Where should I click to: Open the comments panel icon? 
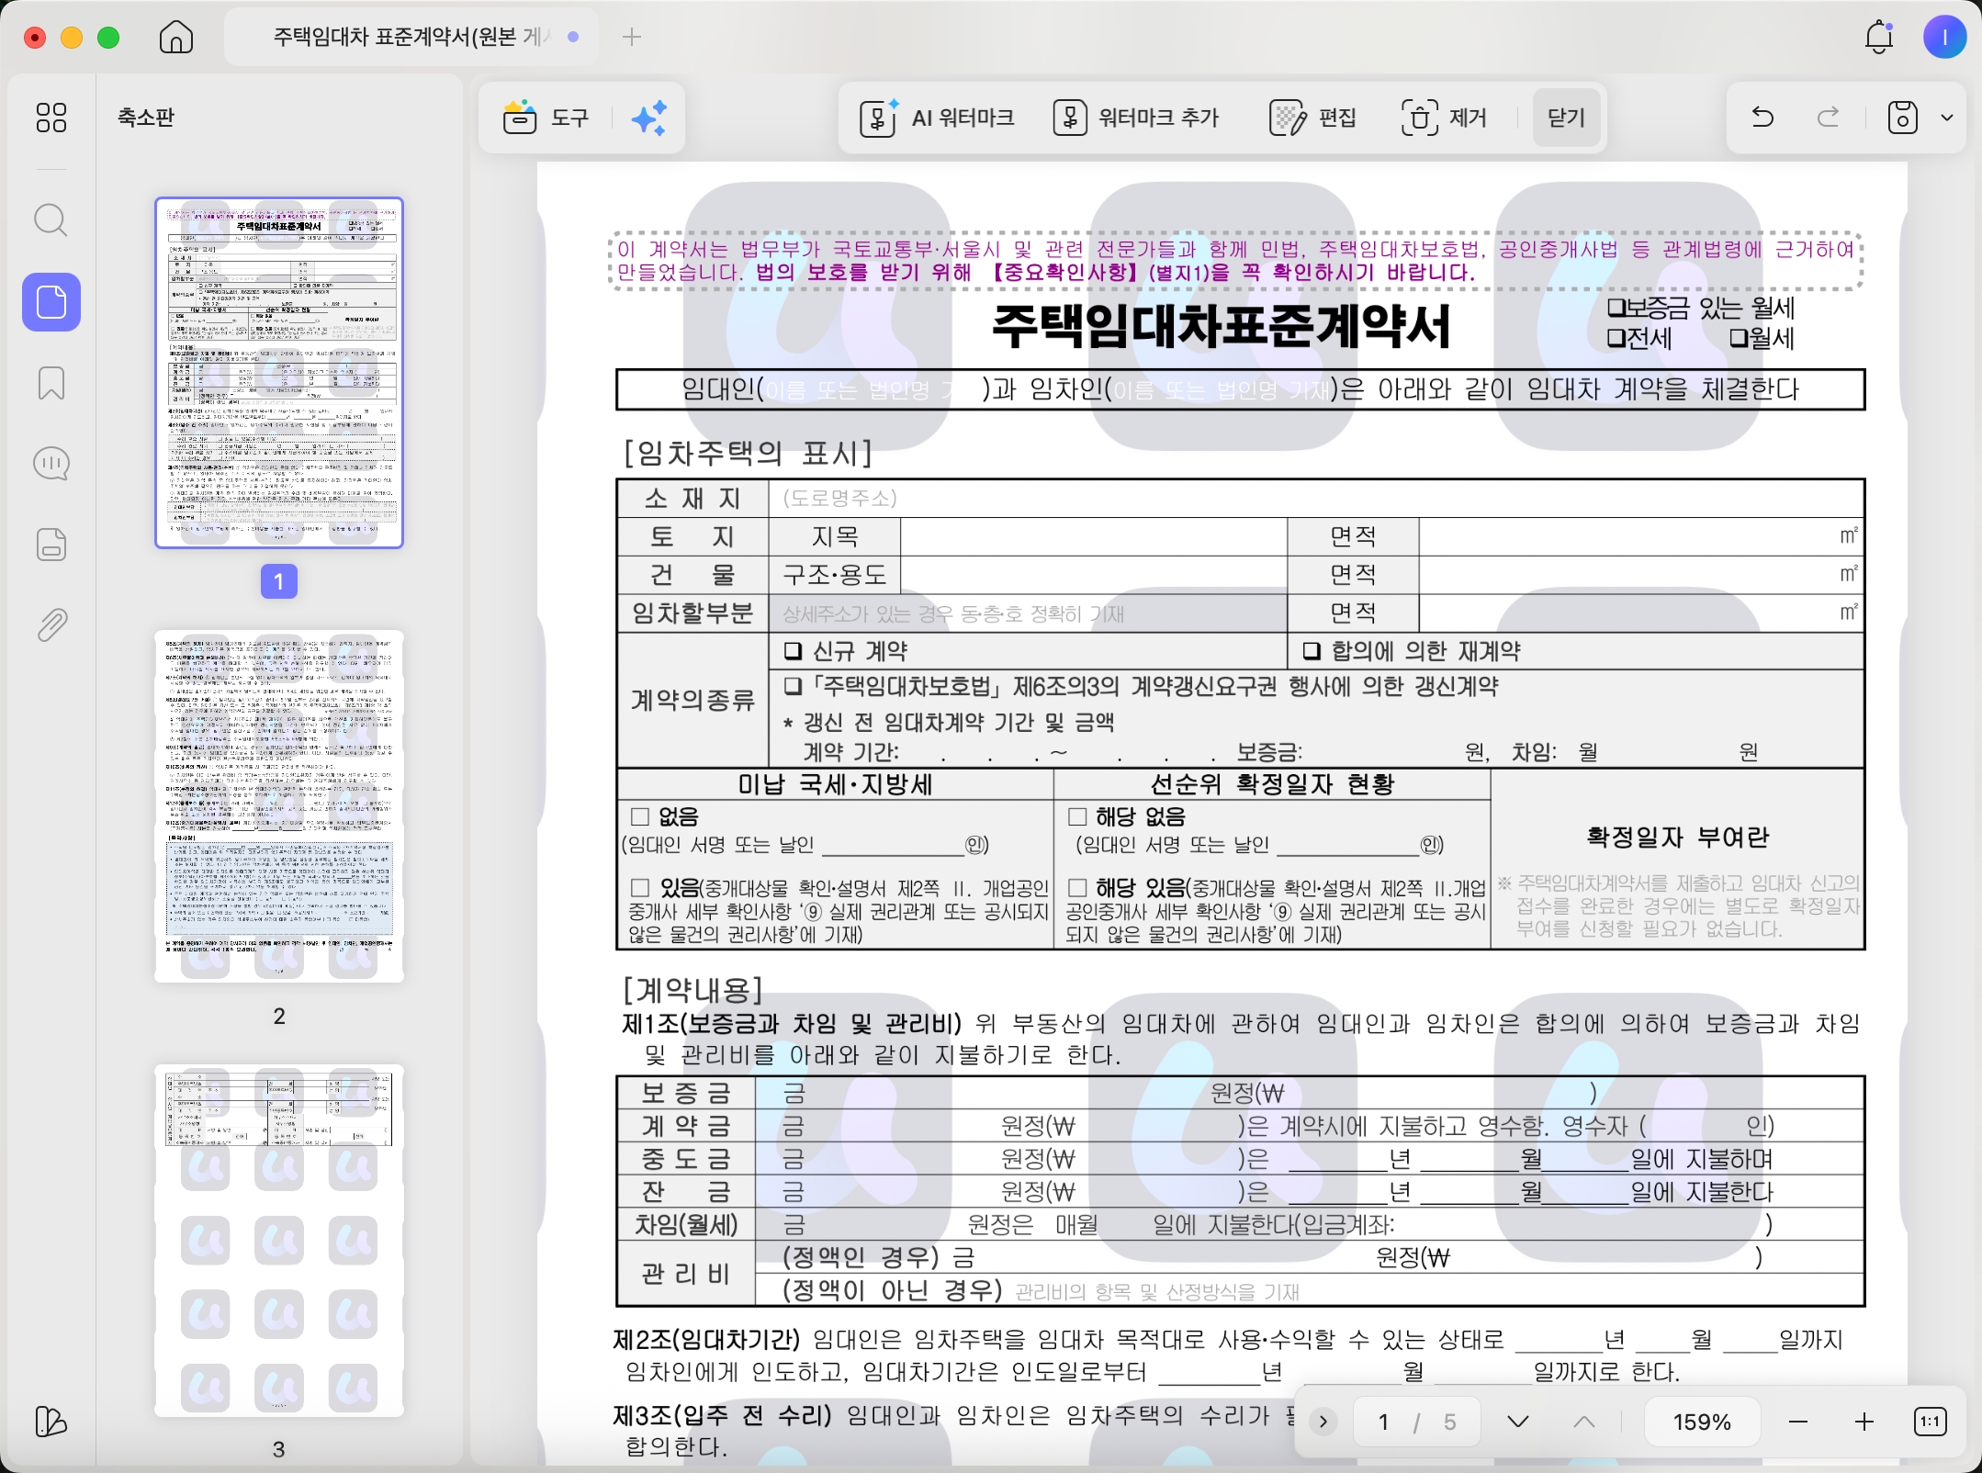[x=51, y=463]
